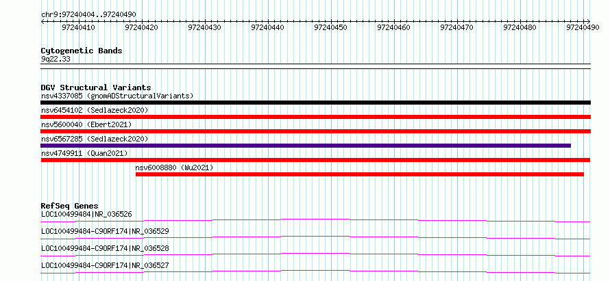Open gene LOC100499484|NR_036526 label

86,214
